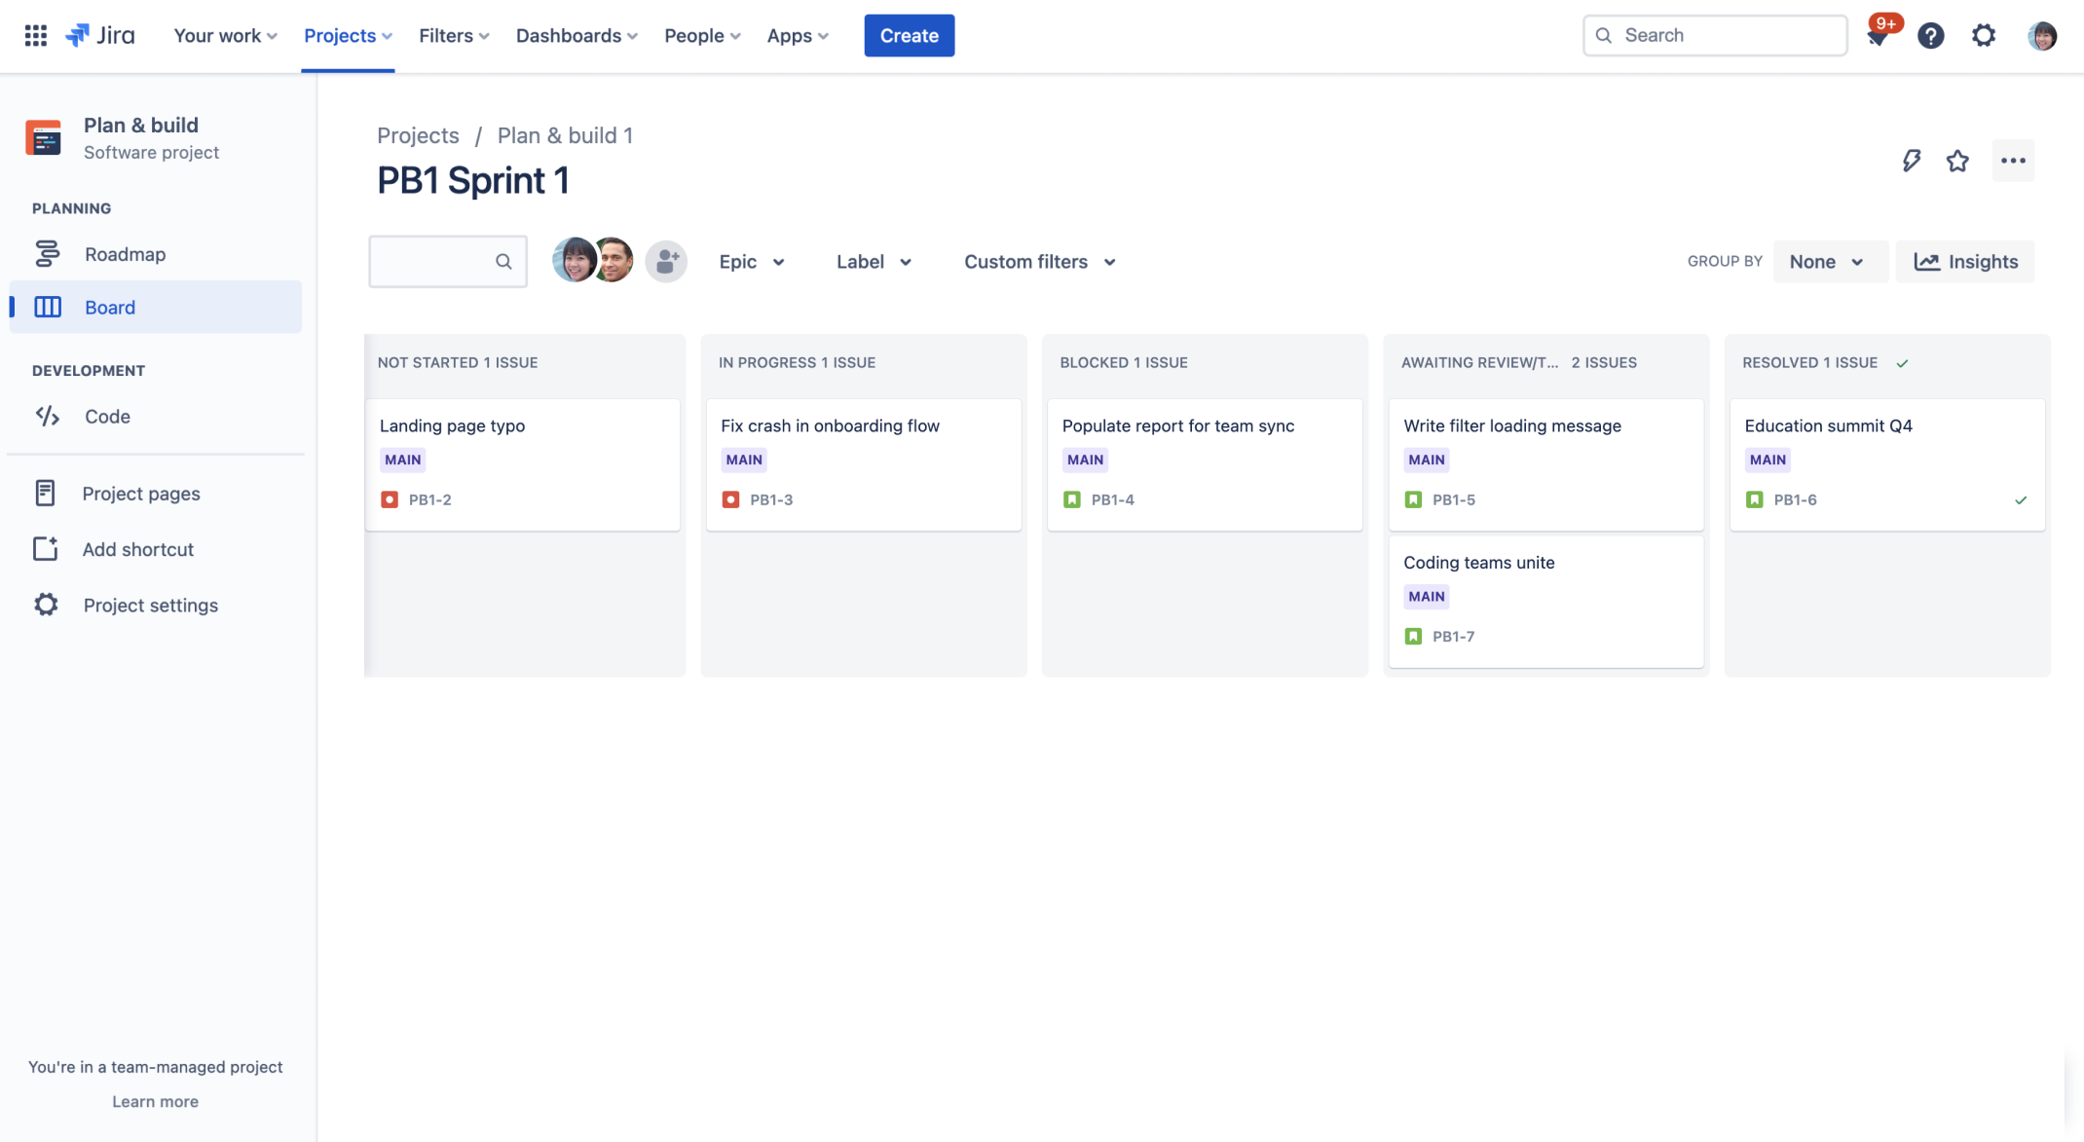Select the Dashboards menu item
The height and width of the screenshot is (1142, 2084).
coord(568,35)
